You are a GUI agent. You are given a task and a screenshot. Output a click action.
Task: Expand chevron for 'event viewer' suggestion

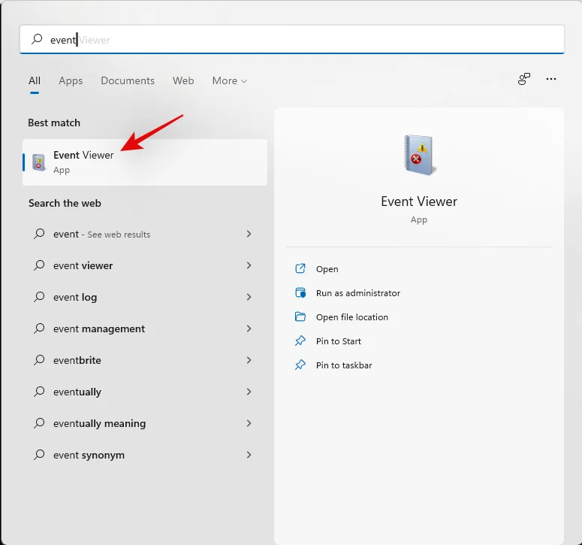click(x=249, y=265)
